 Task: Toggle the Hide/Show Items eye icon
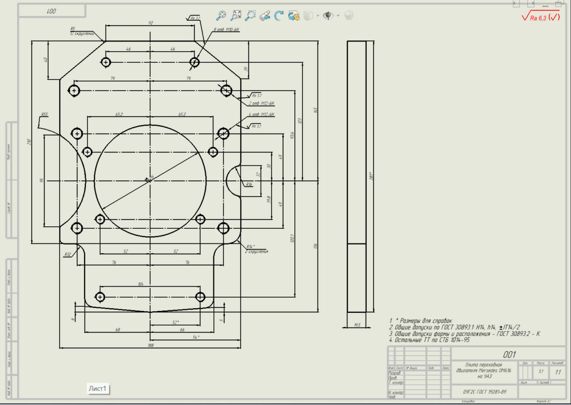[328, 16]
